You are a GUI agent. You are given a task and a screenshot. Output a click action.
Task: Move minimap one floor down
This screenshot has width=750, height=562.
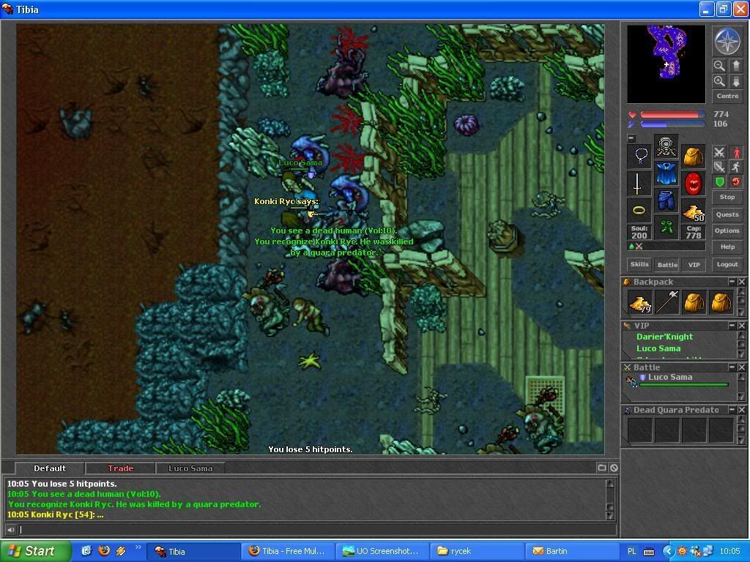tap(735, 81)
